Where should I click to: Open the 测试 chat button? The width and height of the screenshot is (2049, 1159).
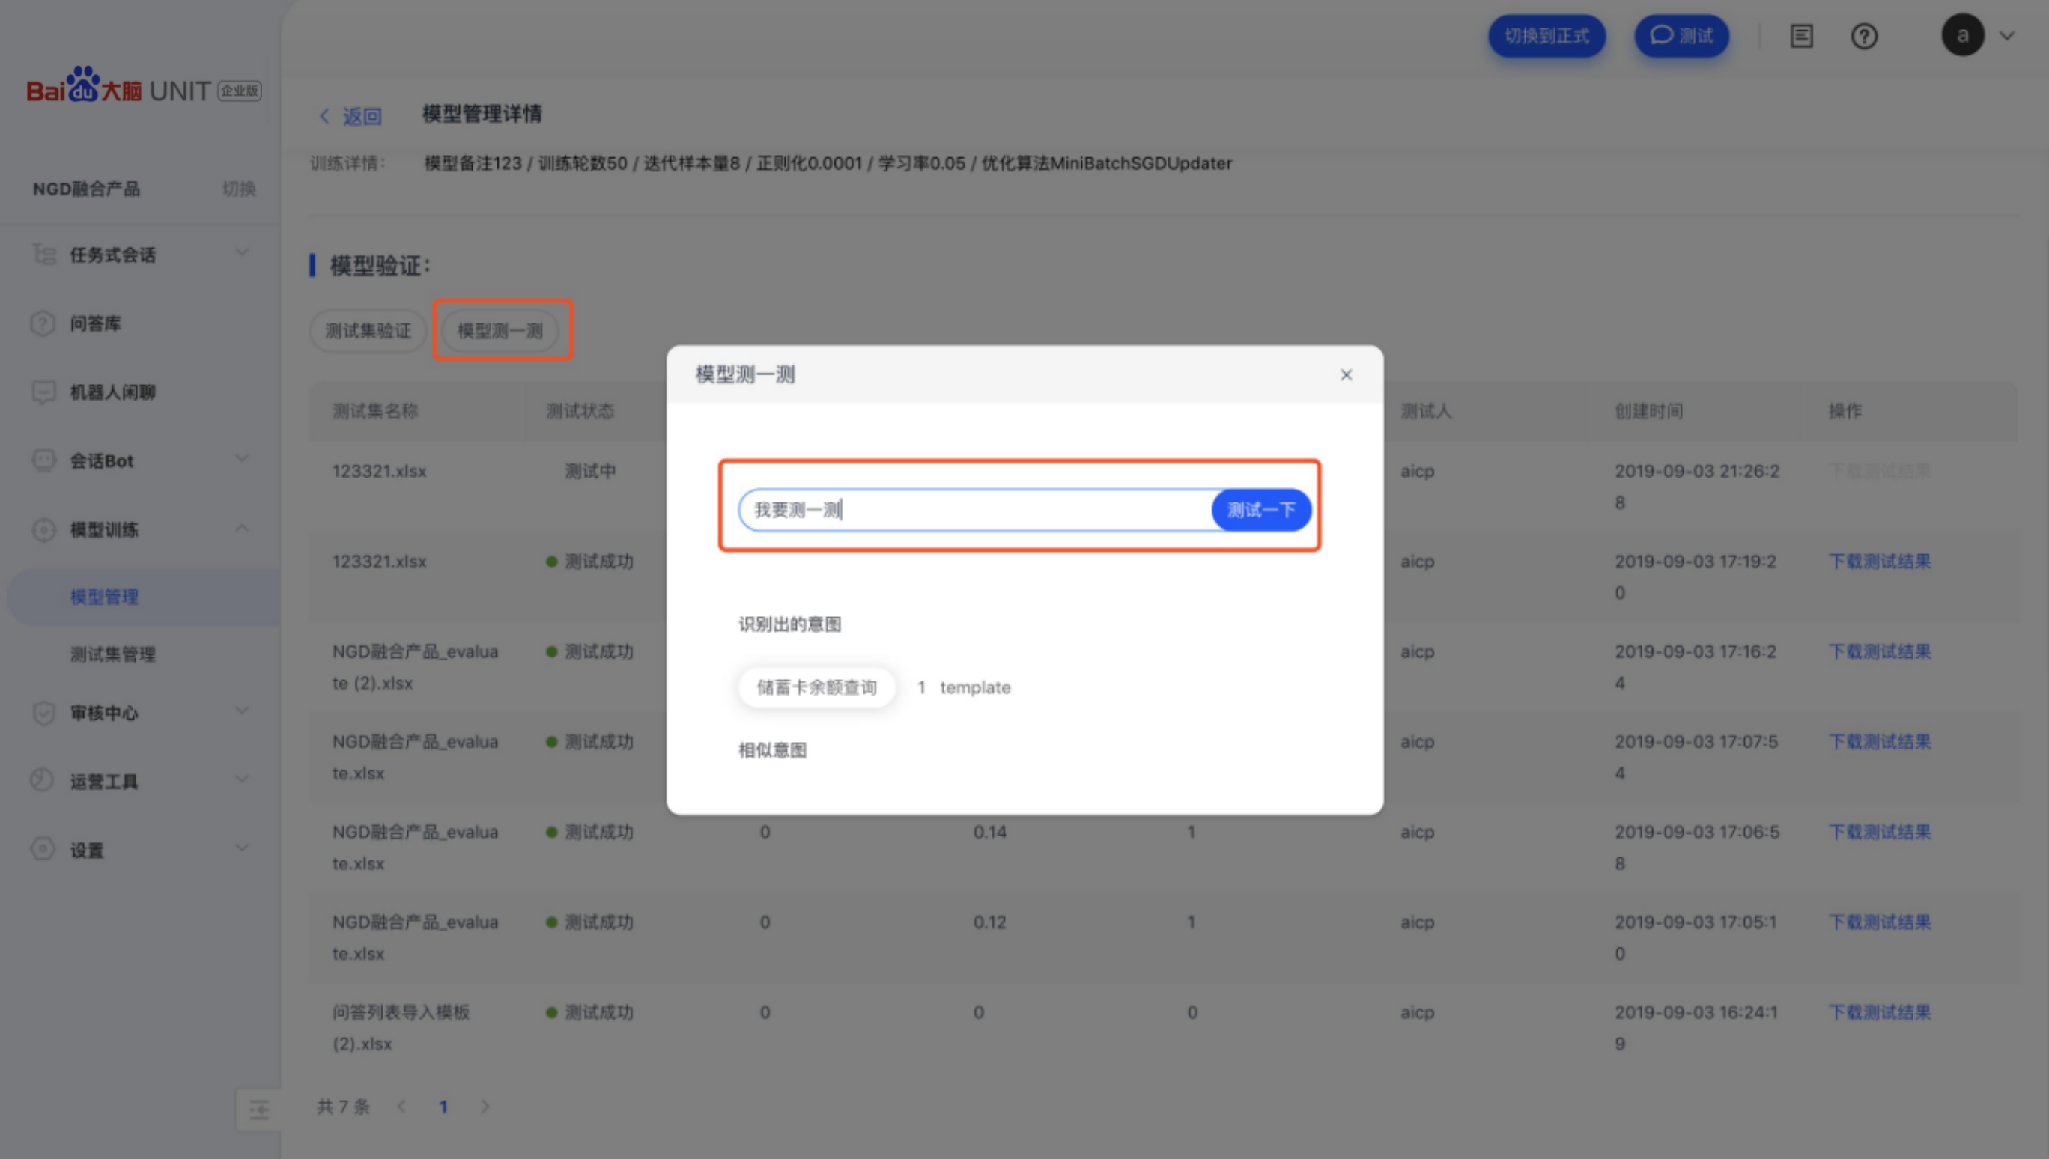pyautogui.click(x=1681, y=36)
